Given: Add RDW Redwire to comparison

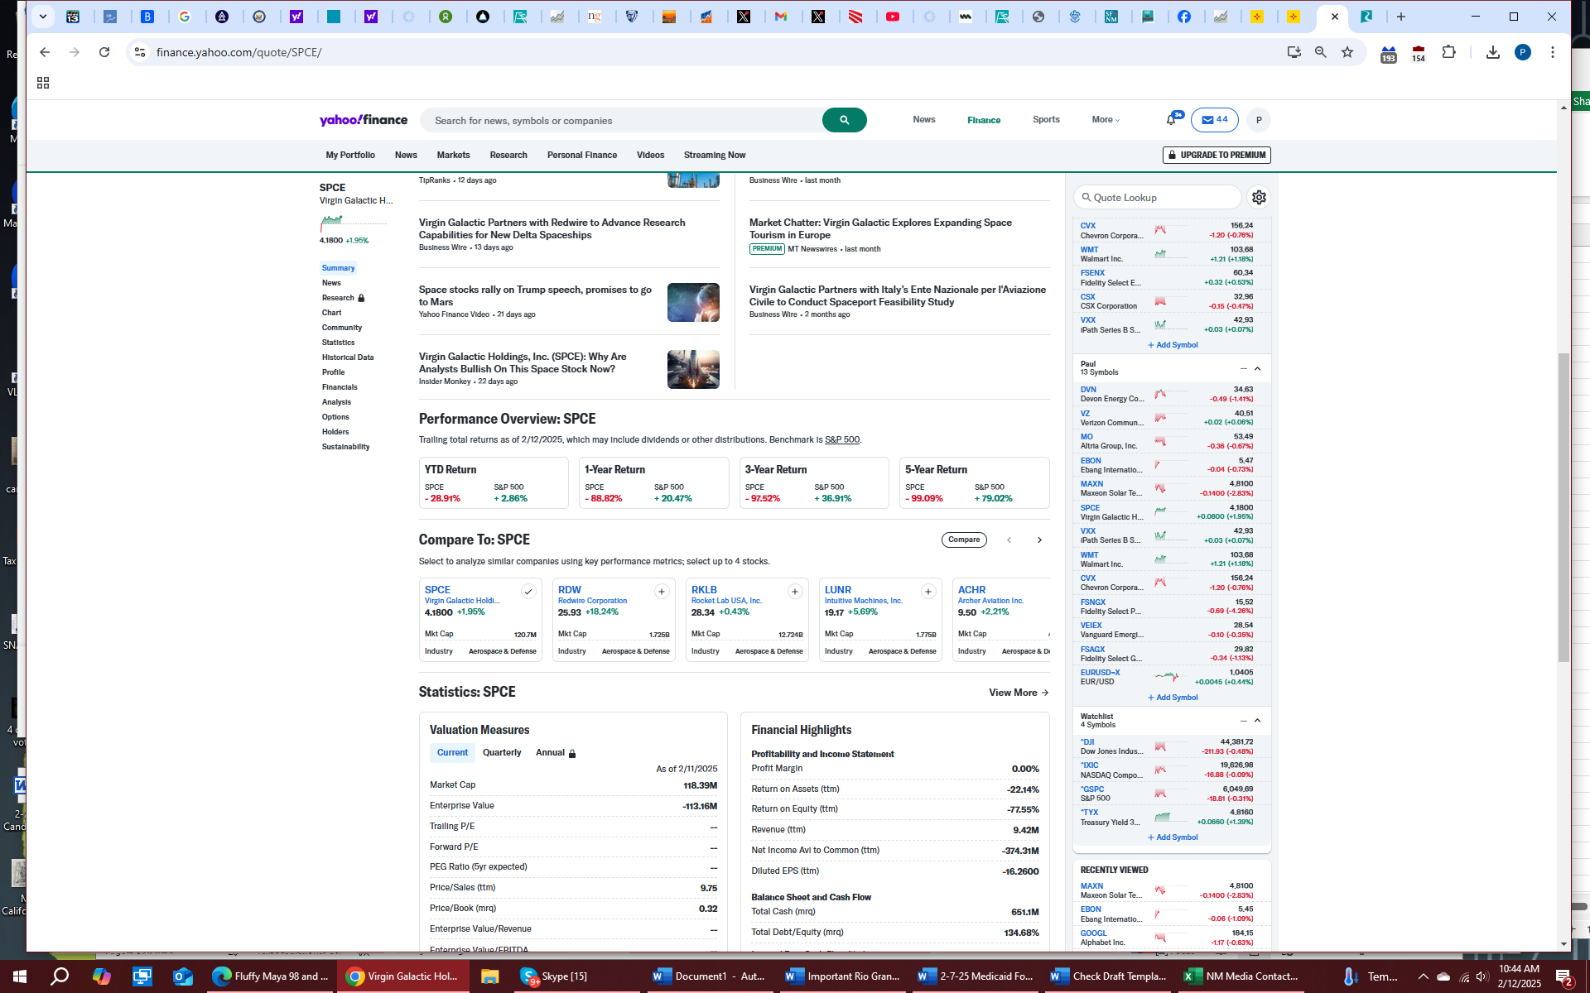Looking at the screenshot, I should tap(661, 591).
